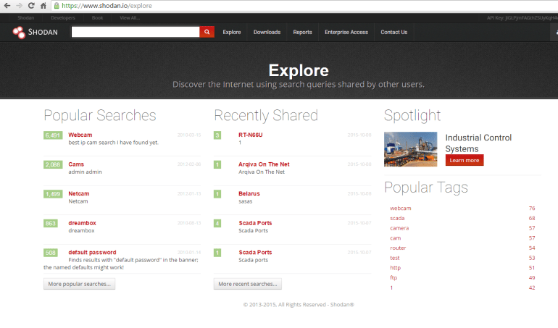Open the dreambox popular search

pos(82,223)
